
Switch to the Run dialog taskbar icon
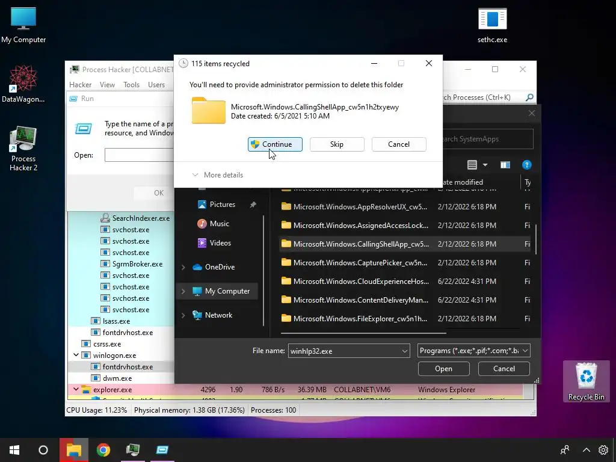coord(162,450)
